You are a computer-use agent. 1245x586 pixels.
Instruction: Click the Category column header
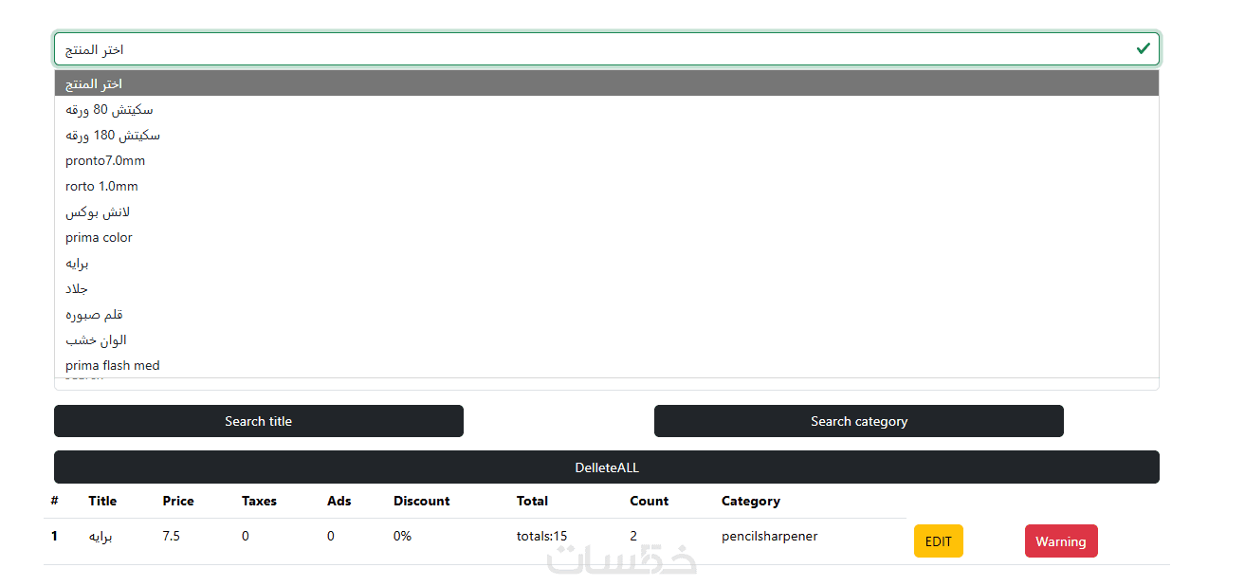point(751,501)
